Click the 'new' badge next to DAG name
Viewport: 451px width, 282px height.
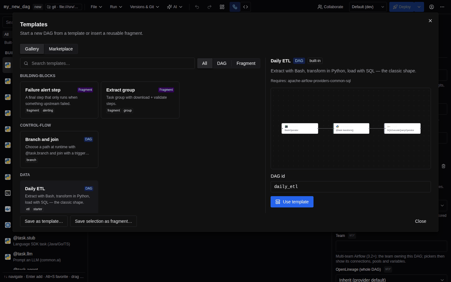(x=38, y=7)
